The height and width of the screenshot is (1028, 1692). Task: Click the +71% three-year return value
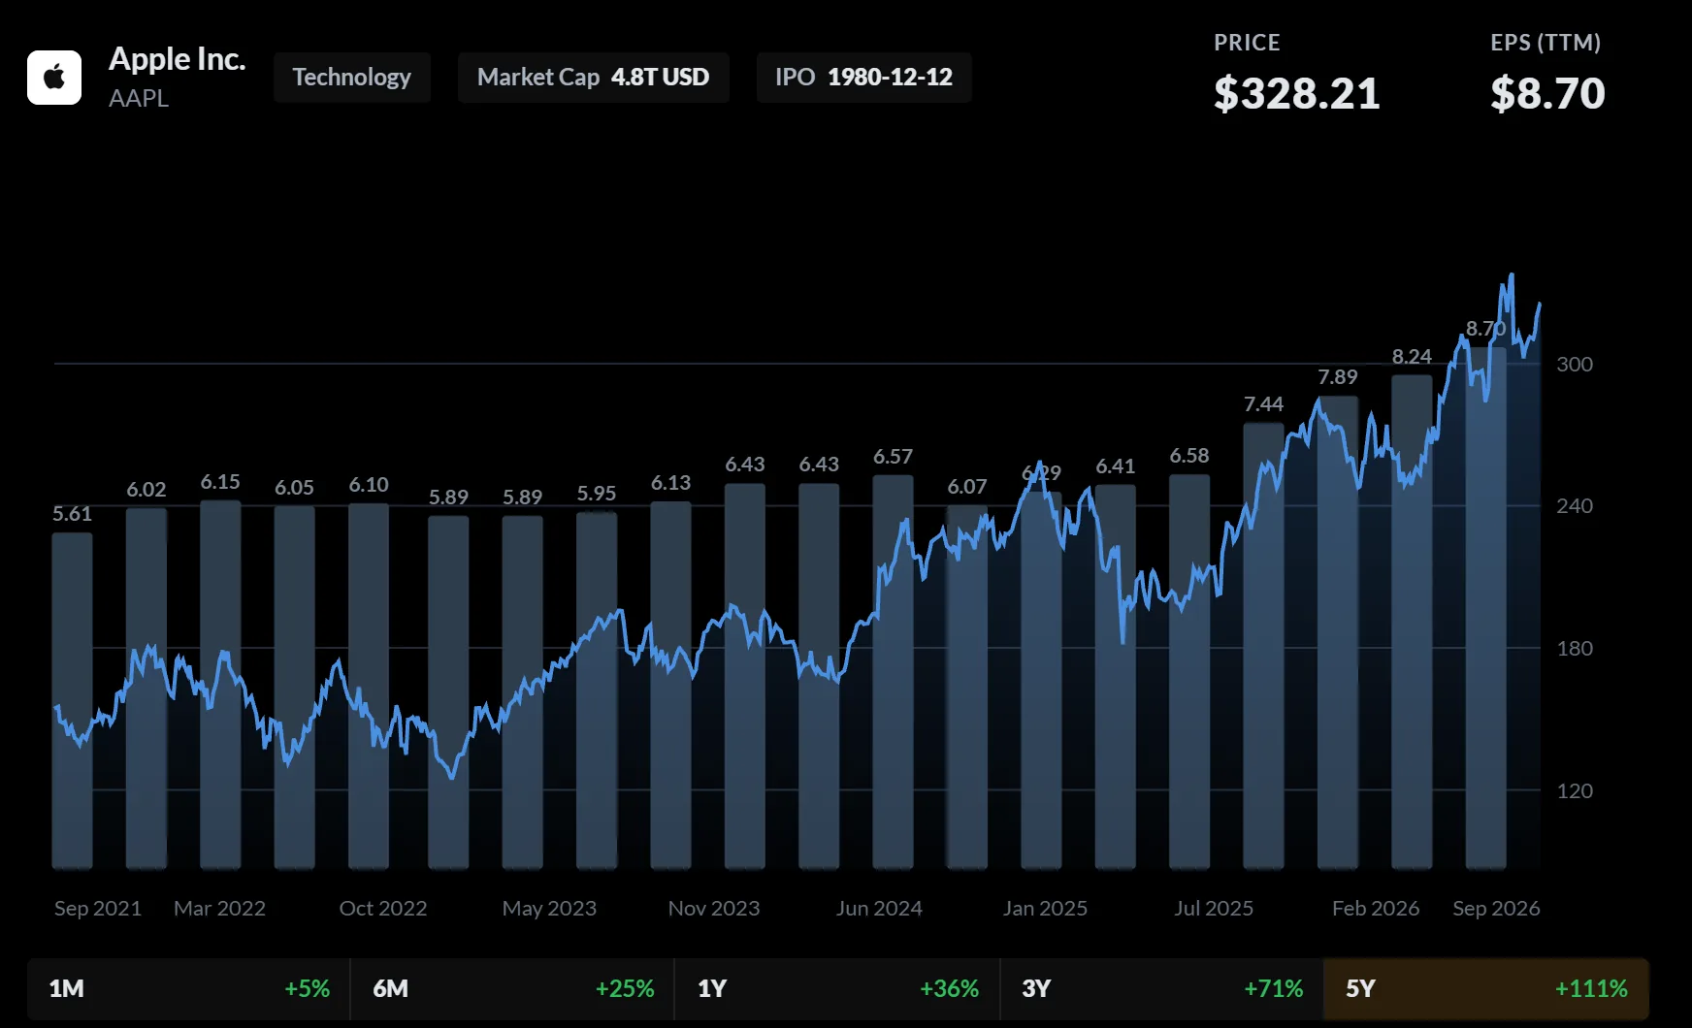click(x=1273, y=988)
